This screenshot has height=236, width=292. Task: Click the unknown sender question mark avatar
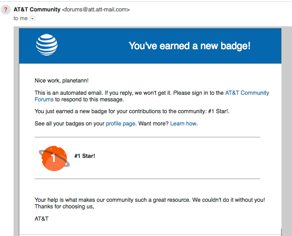pos(6,10)
